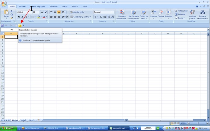Click the Copy icon in Portapapeles

(12, 14)
